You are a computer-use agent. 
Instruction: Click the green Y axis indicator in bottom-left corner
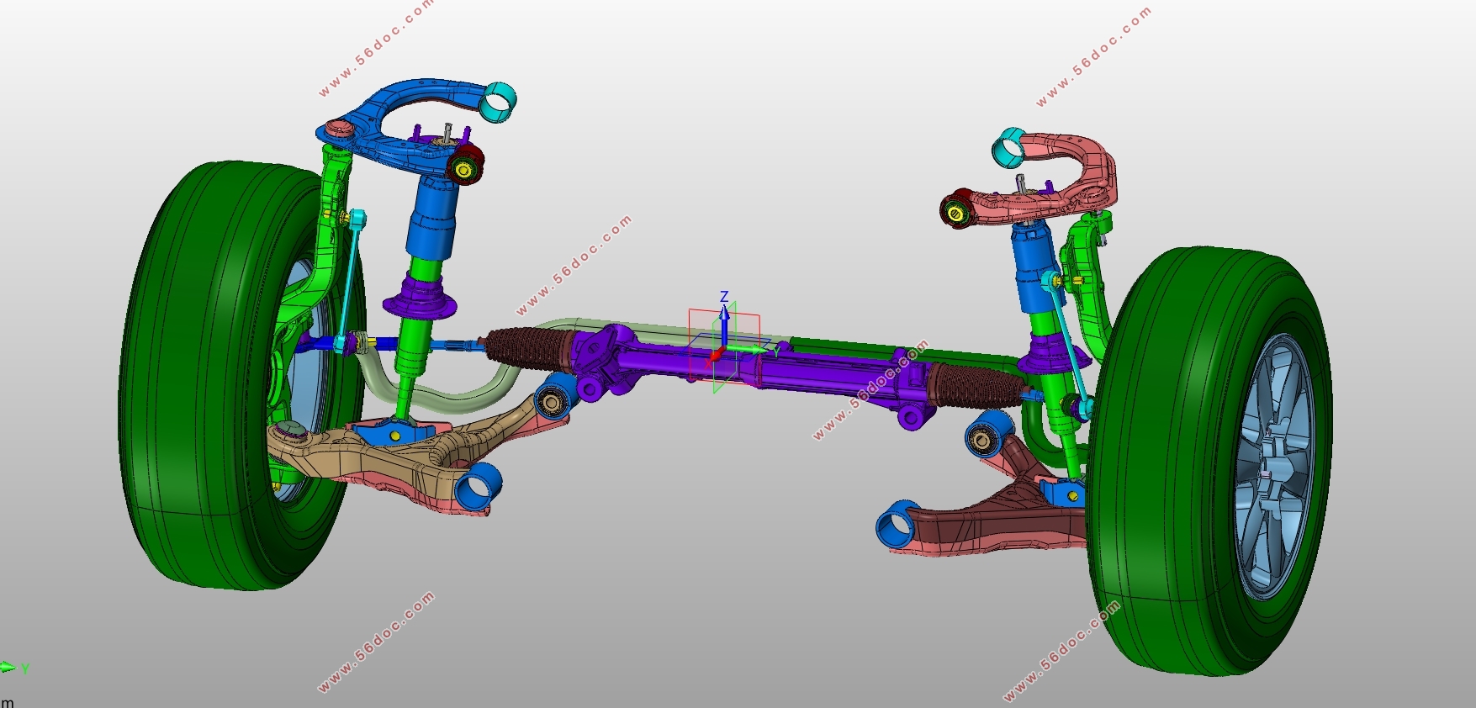click(x=10, y=668)
